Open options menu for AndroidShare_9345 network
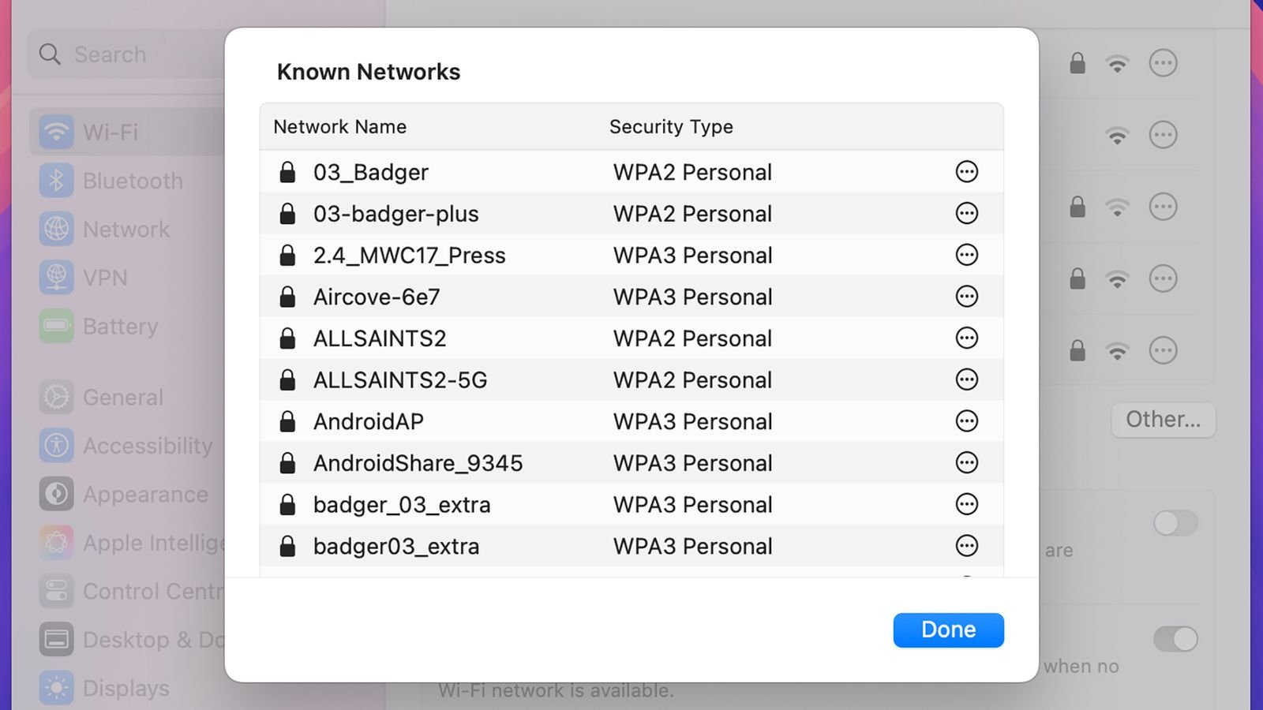The height and width of the screenshot is (710, 1263). (966, 463)
